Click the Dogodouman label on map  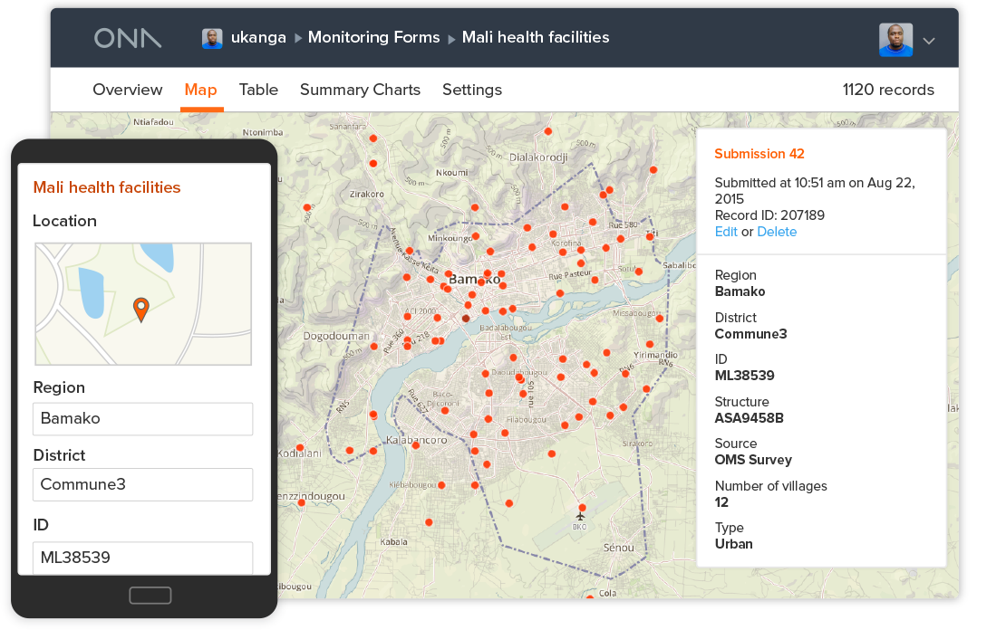336,336
